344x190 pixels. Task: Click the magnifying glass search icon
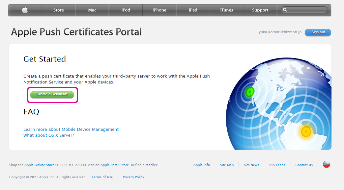tap(285, 10)
